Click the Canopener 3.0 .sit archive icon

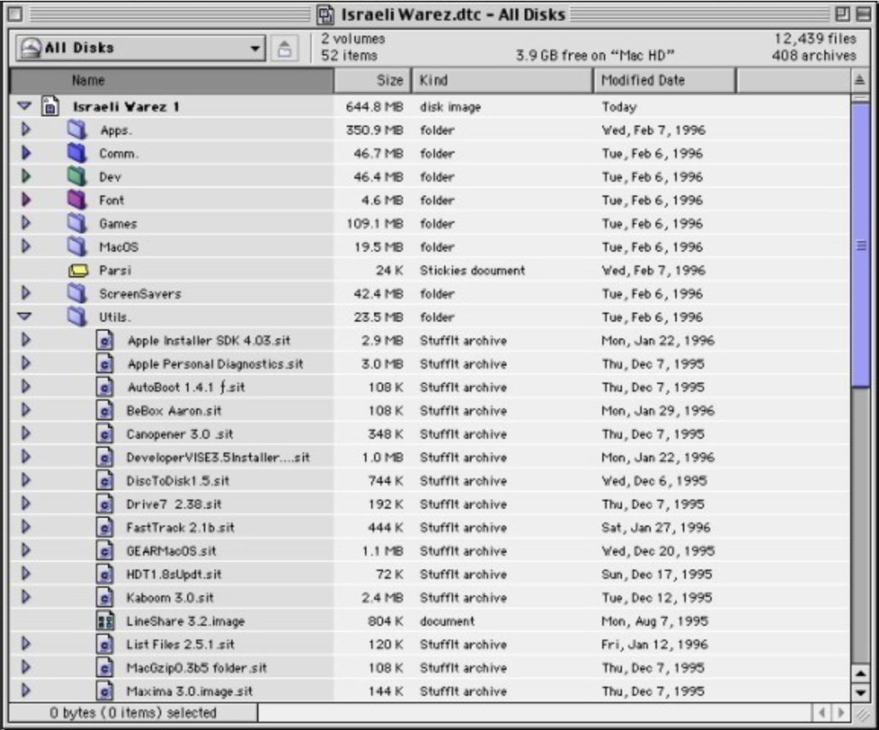pos(105,434)
